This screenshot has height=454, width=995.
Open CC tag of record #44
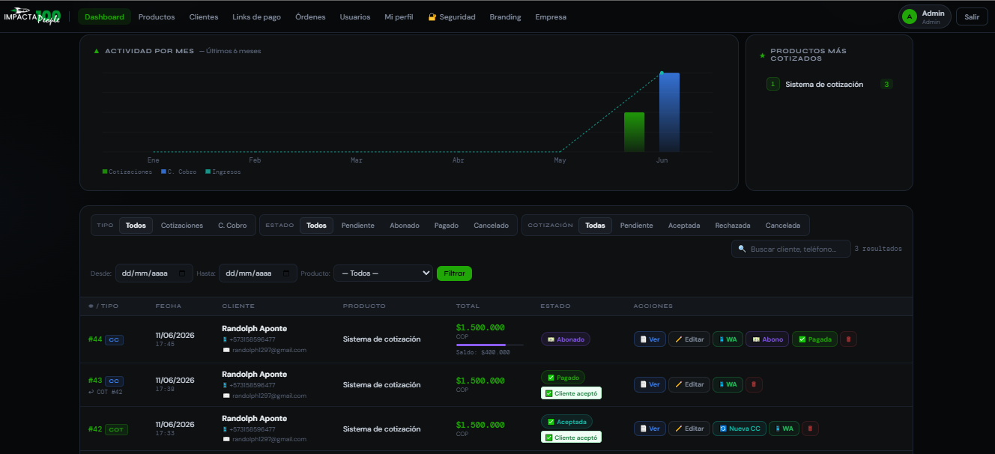[x=114, y=339]
